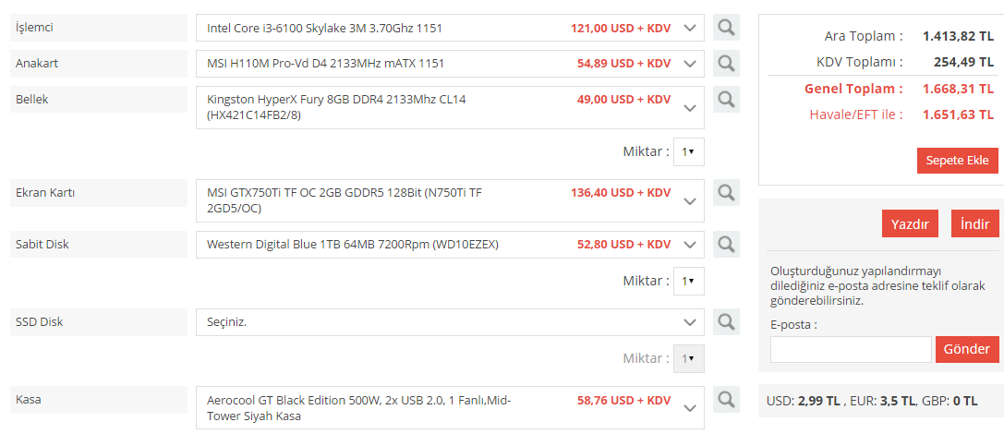Click the Sepete Ekle button
Screen dimensions: 1004x434
[x=957, y=160]
